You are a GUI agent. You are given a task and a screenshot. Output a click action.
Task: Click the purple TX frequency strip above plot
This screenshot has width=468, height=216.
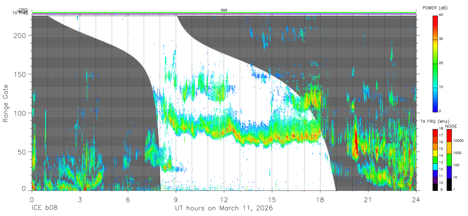pos(224,14)
